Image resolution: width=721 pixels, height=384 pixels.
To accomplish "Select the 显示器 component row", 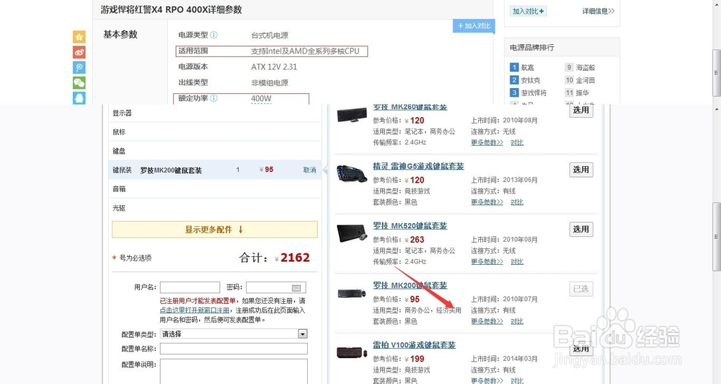I will point(215,113).
